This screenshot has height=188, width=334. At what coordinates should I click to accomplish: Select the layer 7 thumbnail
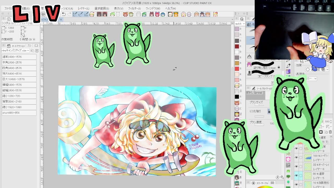pos(308,158)
